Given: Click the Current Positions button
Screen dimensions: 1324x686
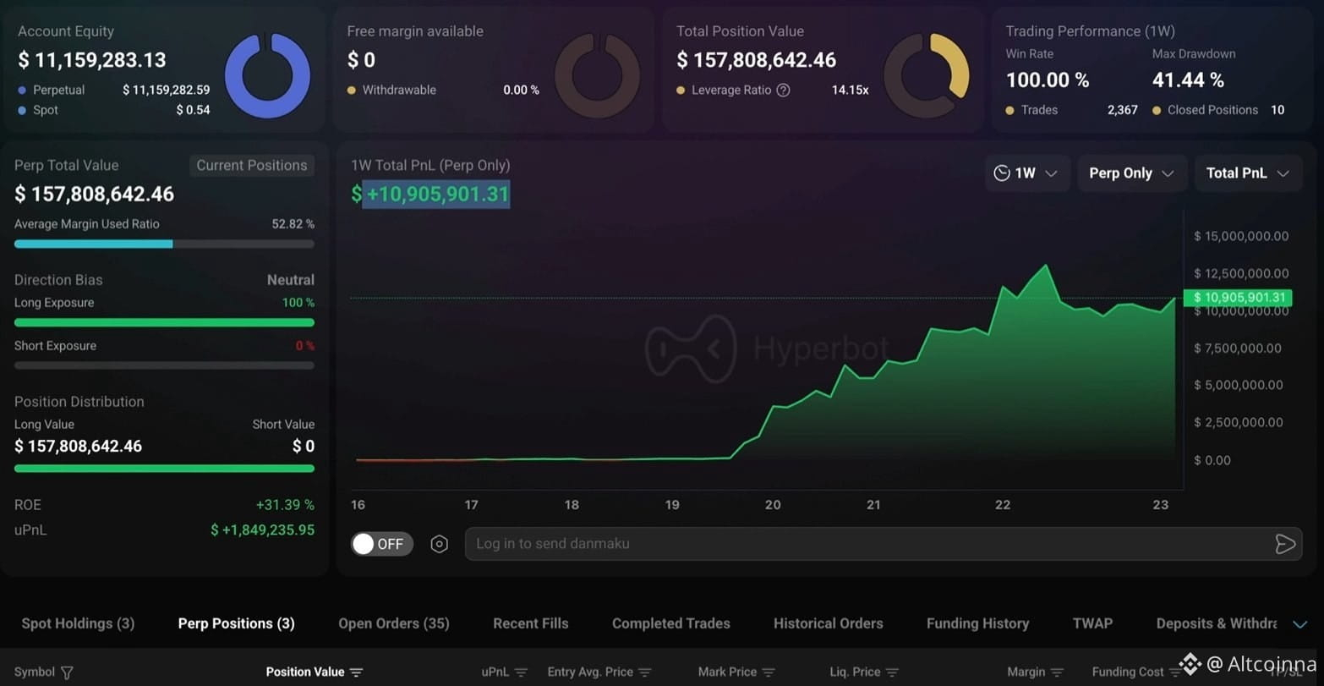Looking at the screenshot, I should coord(252,165).
